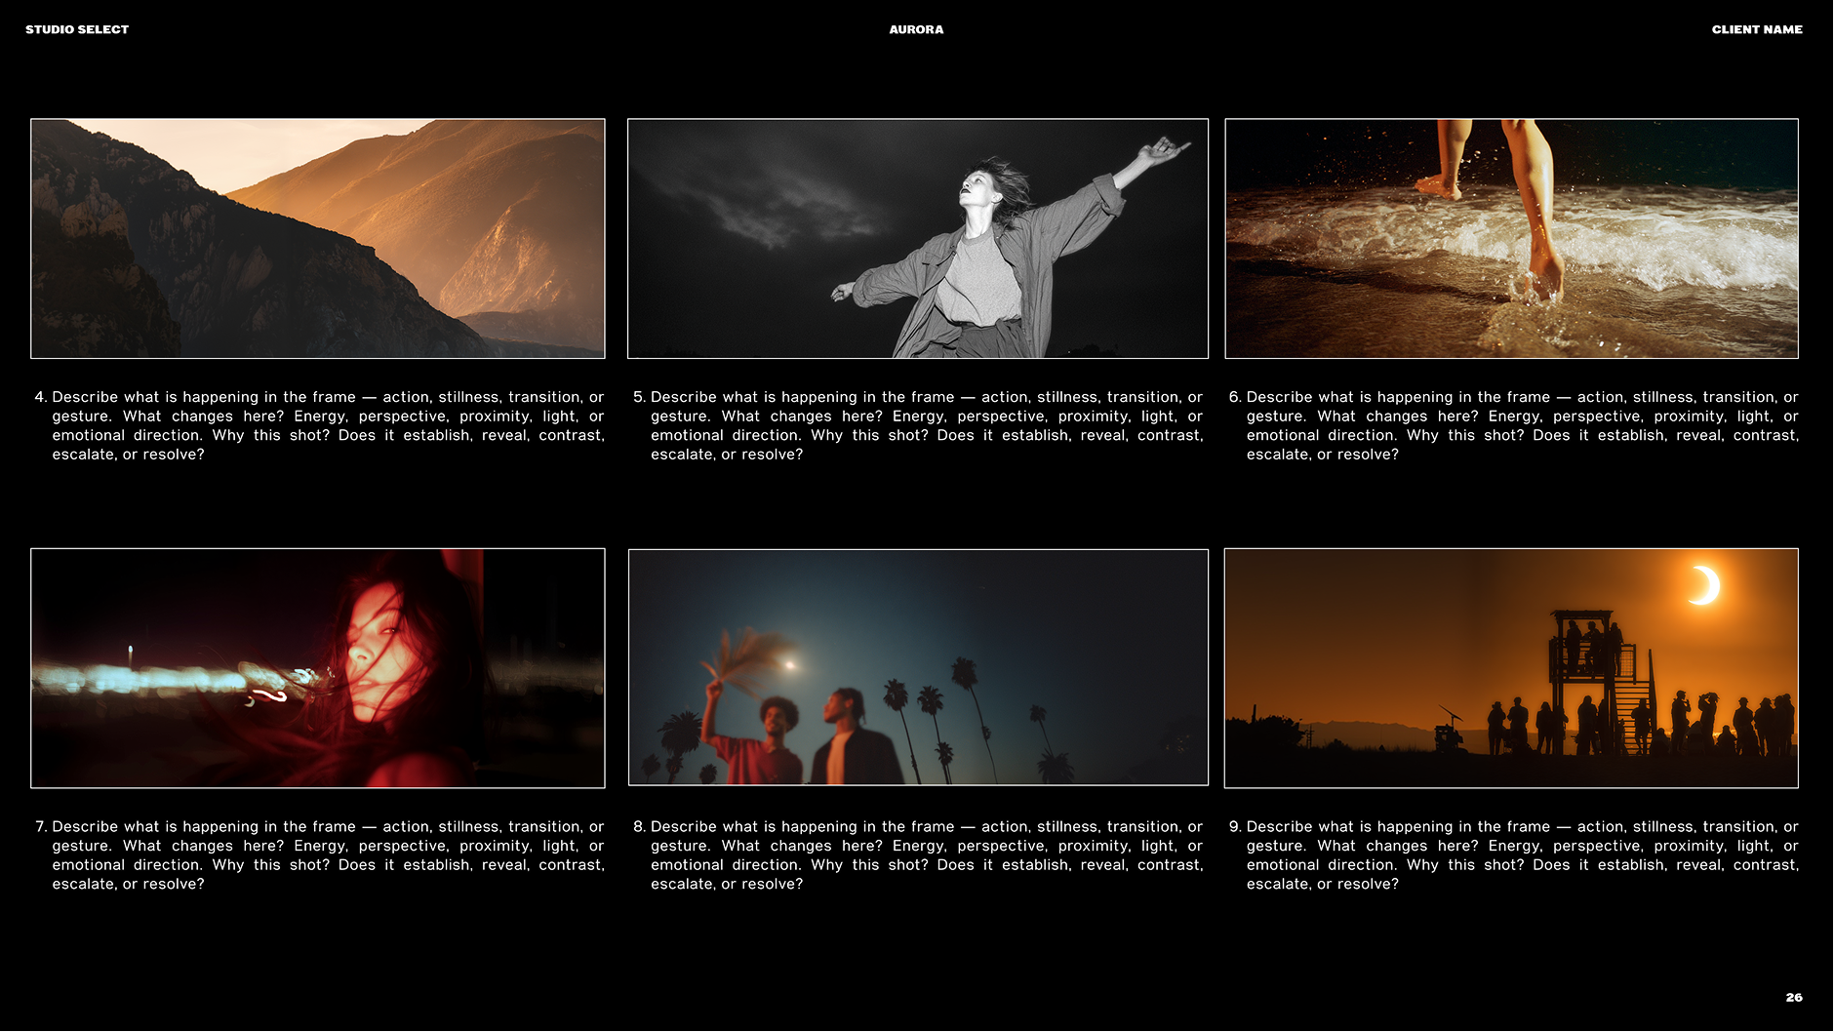Click the STUDIO SELECT header label
The width and height of the screenshot is (1834, 1032).
coord(78,29)
